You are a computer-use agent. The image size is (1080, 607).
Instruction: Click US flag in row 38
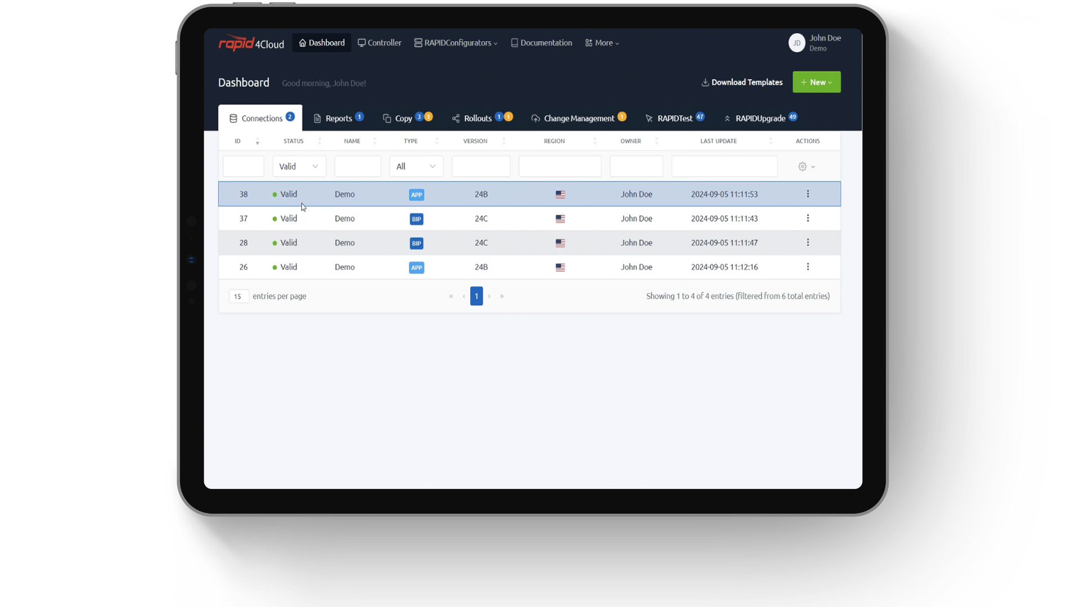[560, 194]
